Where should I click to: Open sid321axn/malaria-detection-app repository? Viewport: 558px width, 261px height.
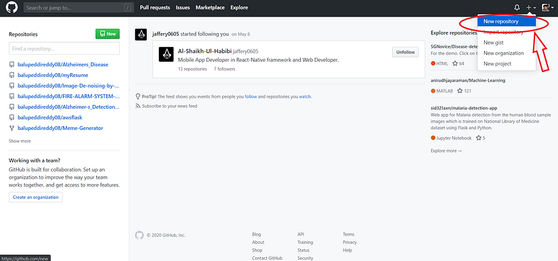464,108
